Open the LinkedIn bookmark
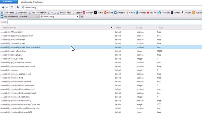Image resolution: width=202 pixels, height=114 pixels. pyautogui.click(x=120, y=13)
